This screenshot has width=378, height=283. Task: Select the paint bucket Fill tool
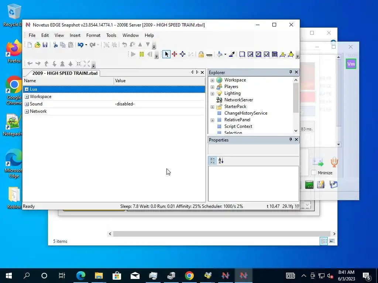tap(220, 55)
